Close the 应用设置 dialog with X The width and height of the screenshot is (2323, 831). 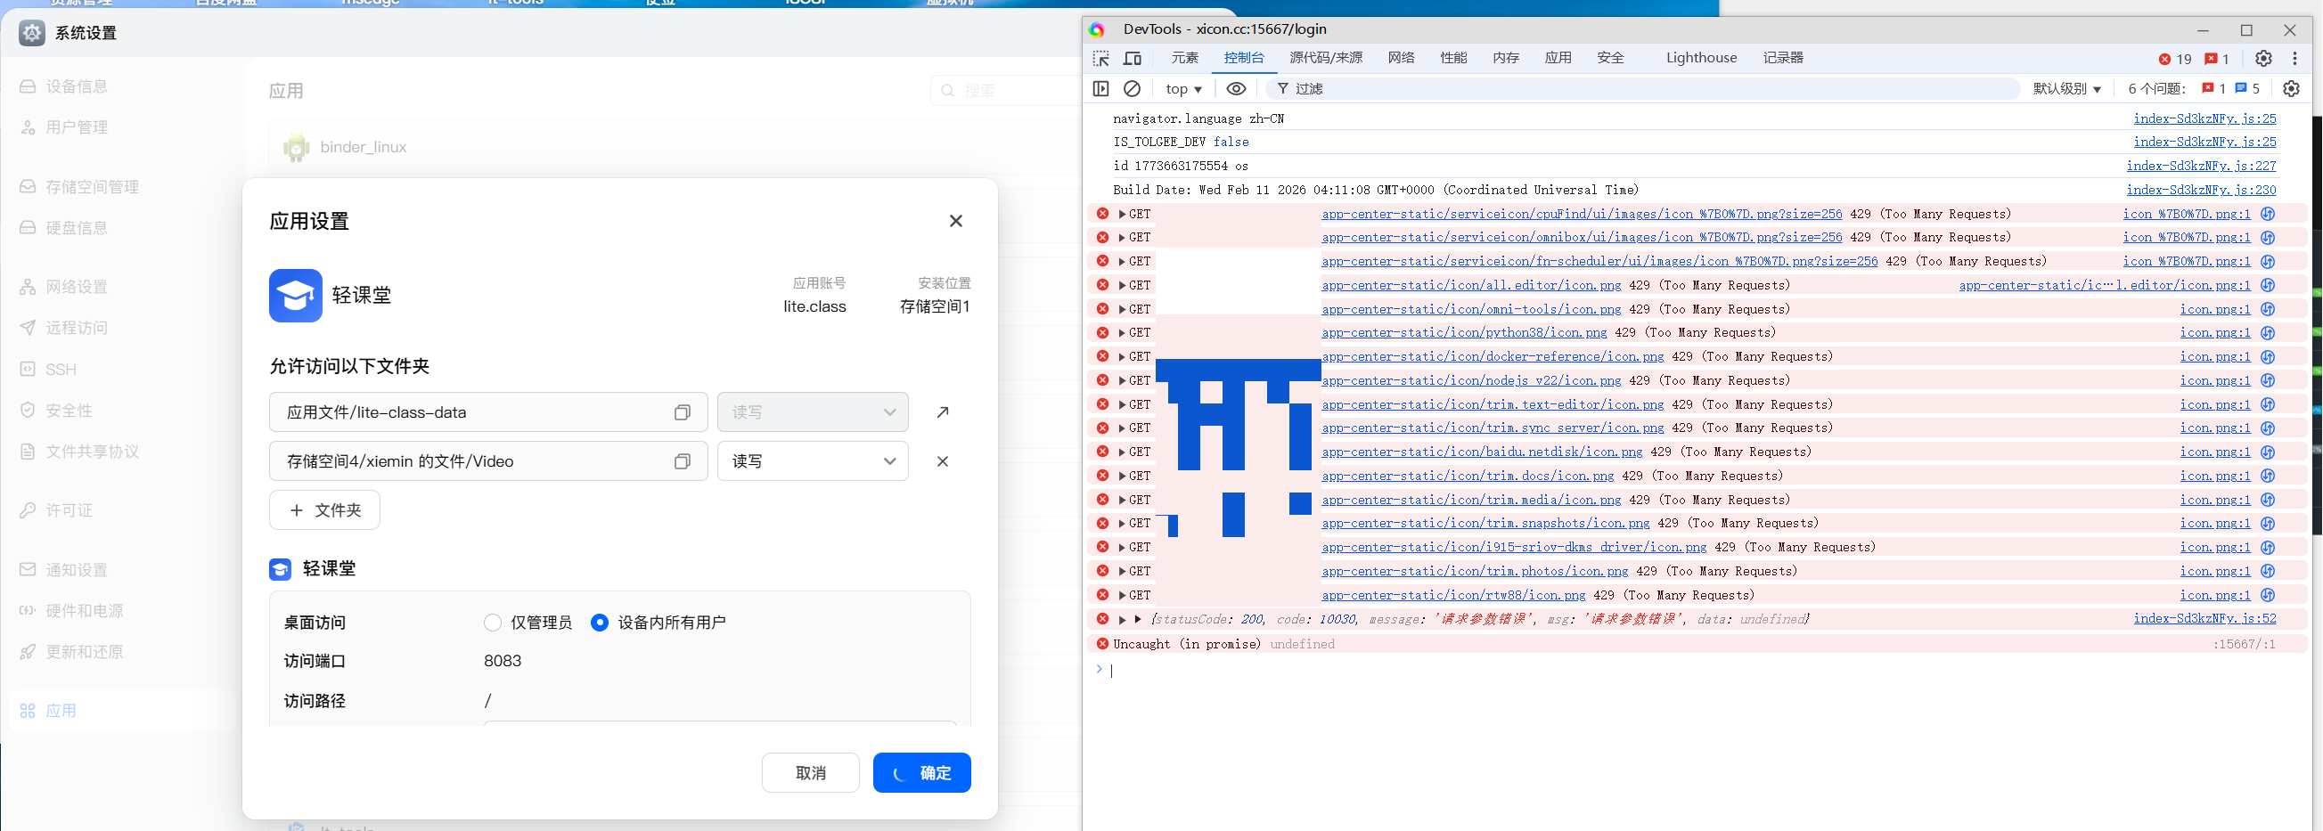(956, 221)
